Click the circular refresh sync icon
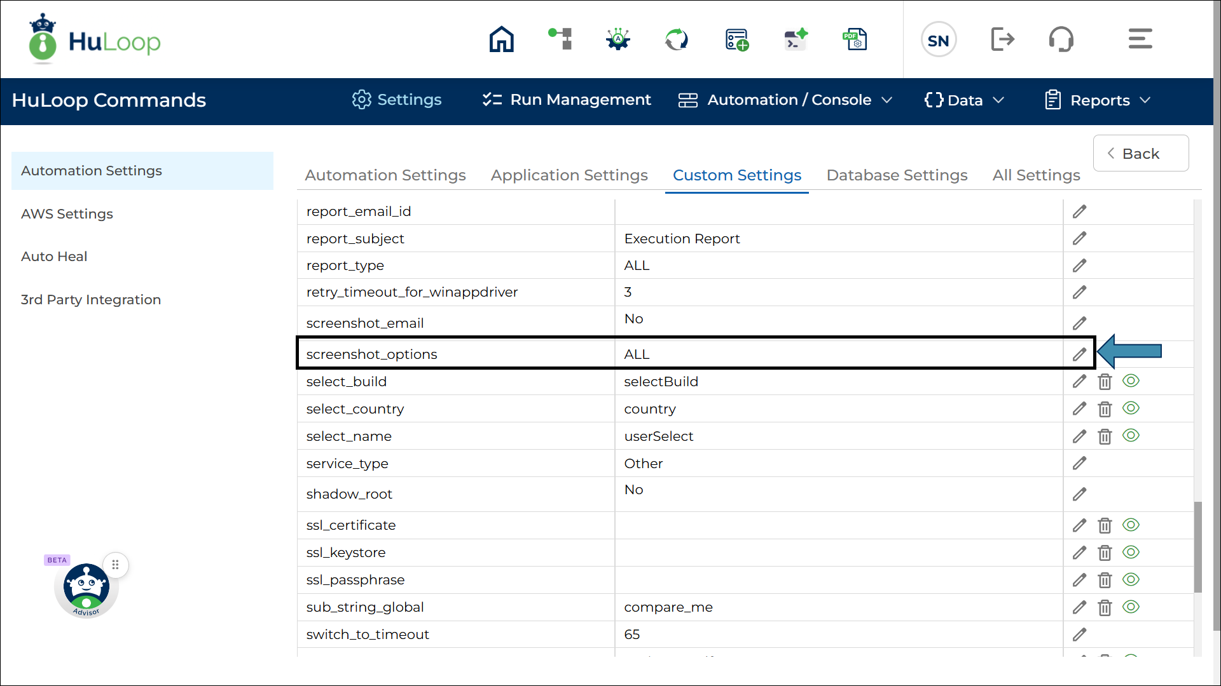This screenshot has height=686, width=1221. 676,39
